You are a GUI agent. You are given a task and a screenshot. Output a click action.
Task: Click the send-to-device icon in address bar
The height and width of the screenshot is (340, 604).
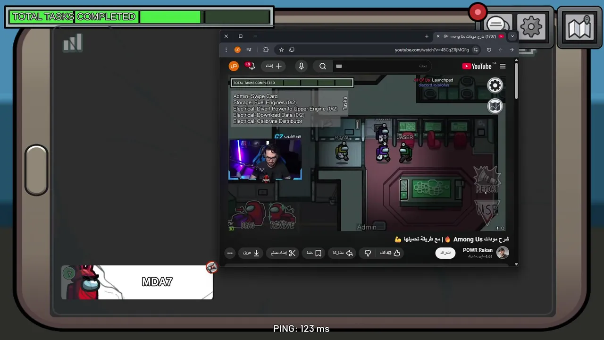(x=292, y=50)
